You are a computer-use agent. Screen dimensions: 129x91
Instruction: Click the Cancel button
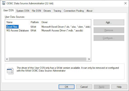(84, 87)
